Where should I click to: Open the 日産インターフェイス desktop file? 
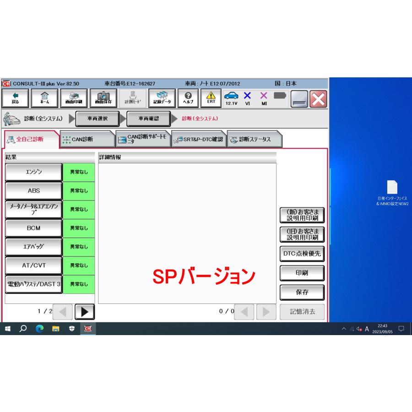[392, 192]
